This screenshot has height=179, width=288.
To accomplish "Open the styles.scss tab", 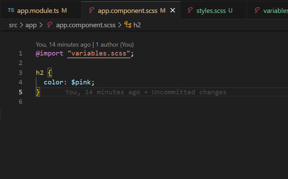I will coord(211,11).
